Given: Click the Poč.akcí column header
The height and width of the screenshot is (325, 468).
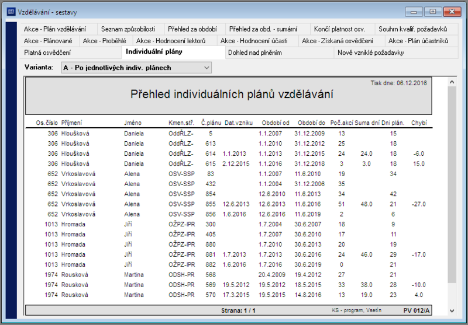Looking at the screenshot, I should [342, 123].
